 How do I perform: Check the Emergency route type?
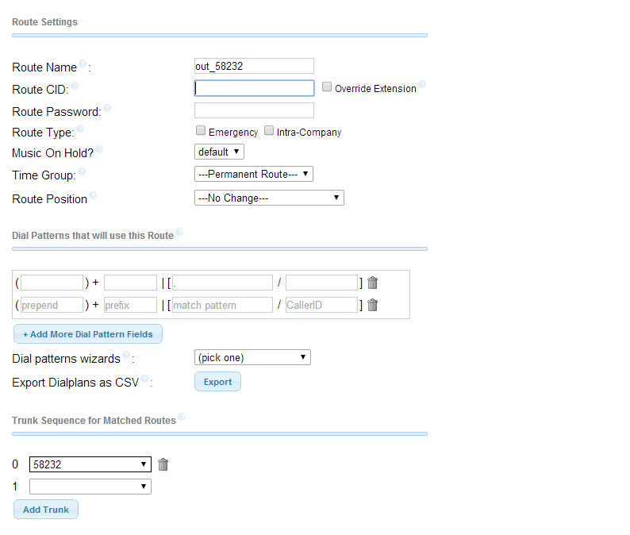click(x=201, y=131)
